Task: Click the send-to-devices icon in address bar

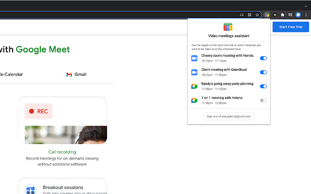Action: click(242, 15)
